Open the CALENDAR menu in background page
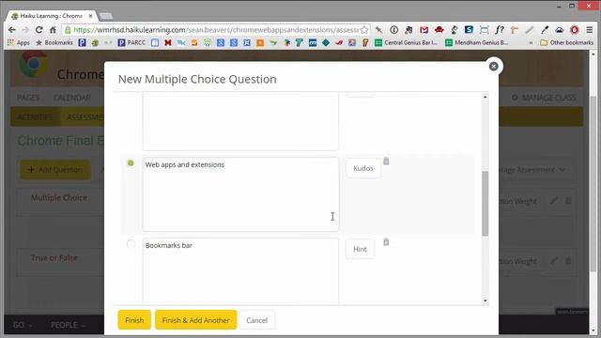 (72, 98)
